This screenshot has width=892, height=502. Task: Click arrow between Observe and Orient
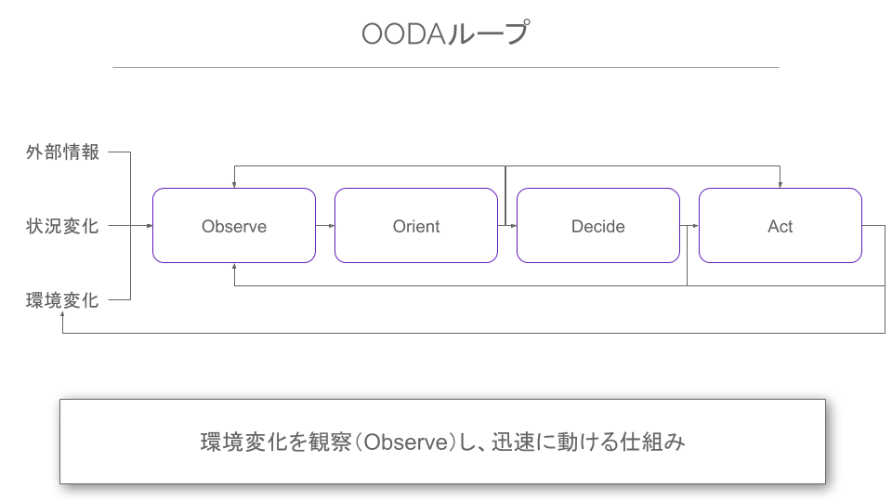[x=325, y=226]
